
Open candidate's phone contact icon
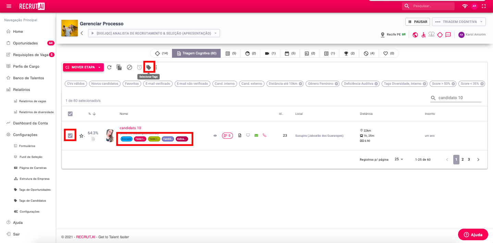[x=264, y=135]
